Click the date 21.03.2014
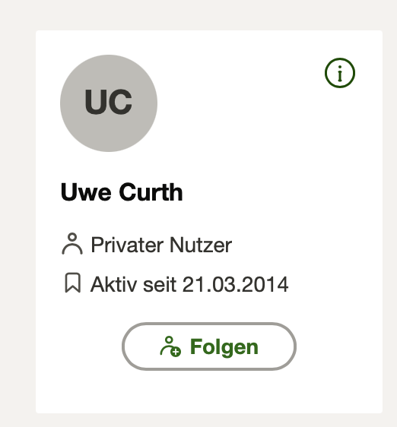397x427 pixels. click(235, 284)
